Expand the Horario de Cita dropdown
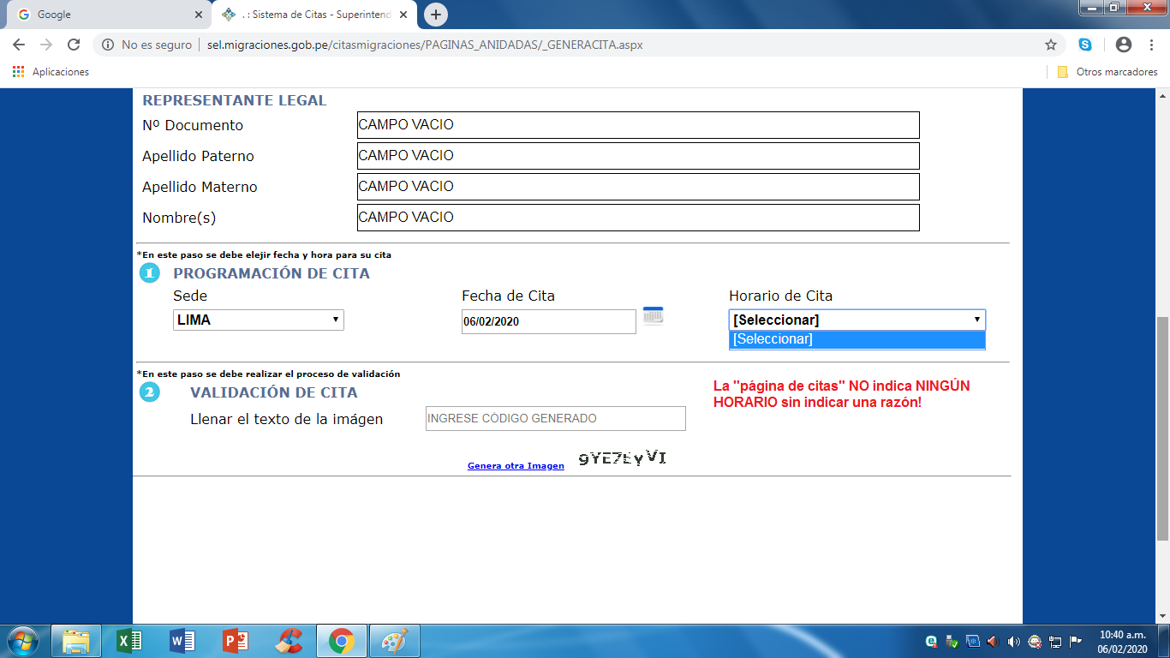Viewport: 1170px width, 658px height. pyautogui.click(x=857, y=320)
